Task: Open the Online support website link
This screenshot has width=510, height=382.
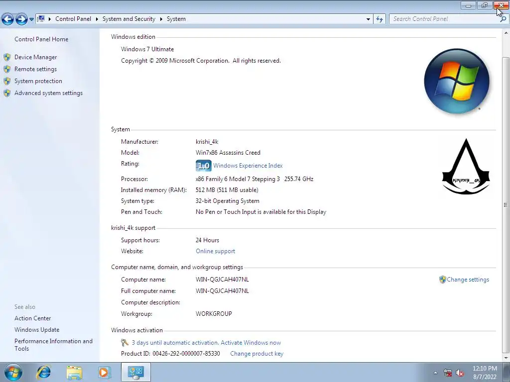Action: 215,251
